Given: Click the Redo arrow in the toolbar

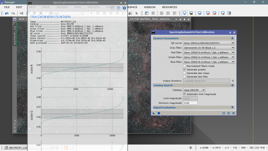Looking at the screenshot, I should click(13, 13).
